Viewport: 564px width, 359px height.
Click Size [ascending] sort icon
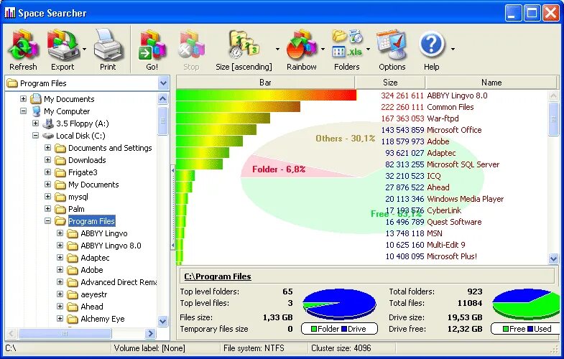click(x=244, y=45)
